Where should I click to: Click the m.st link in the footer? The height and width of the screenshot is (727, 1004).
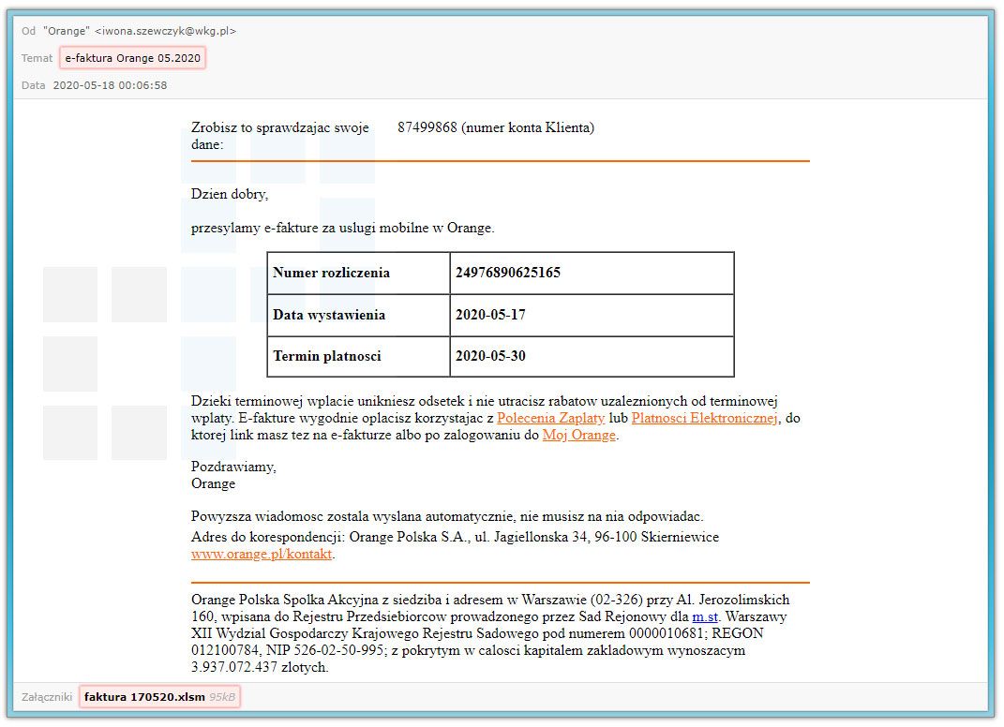[x=704, y=617]
